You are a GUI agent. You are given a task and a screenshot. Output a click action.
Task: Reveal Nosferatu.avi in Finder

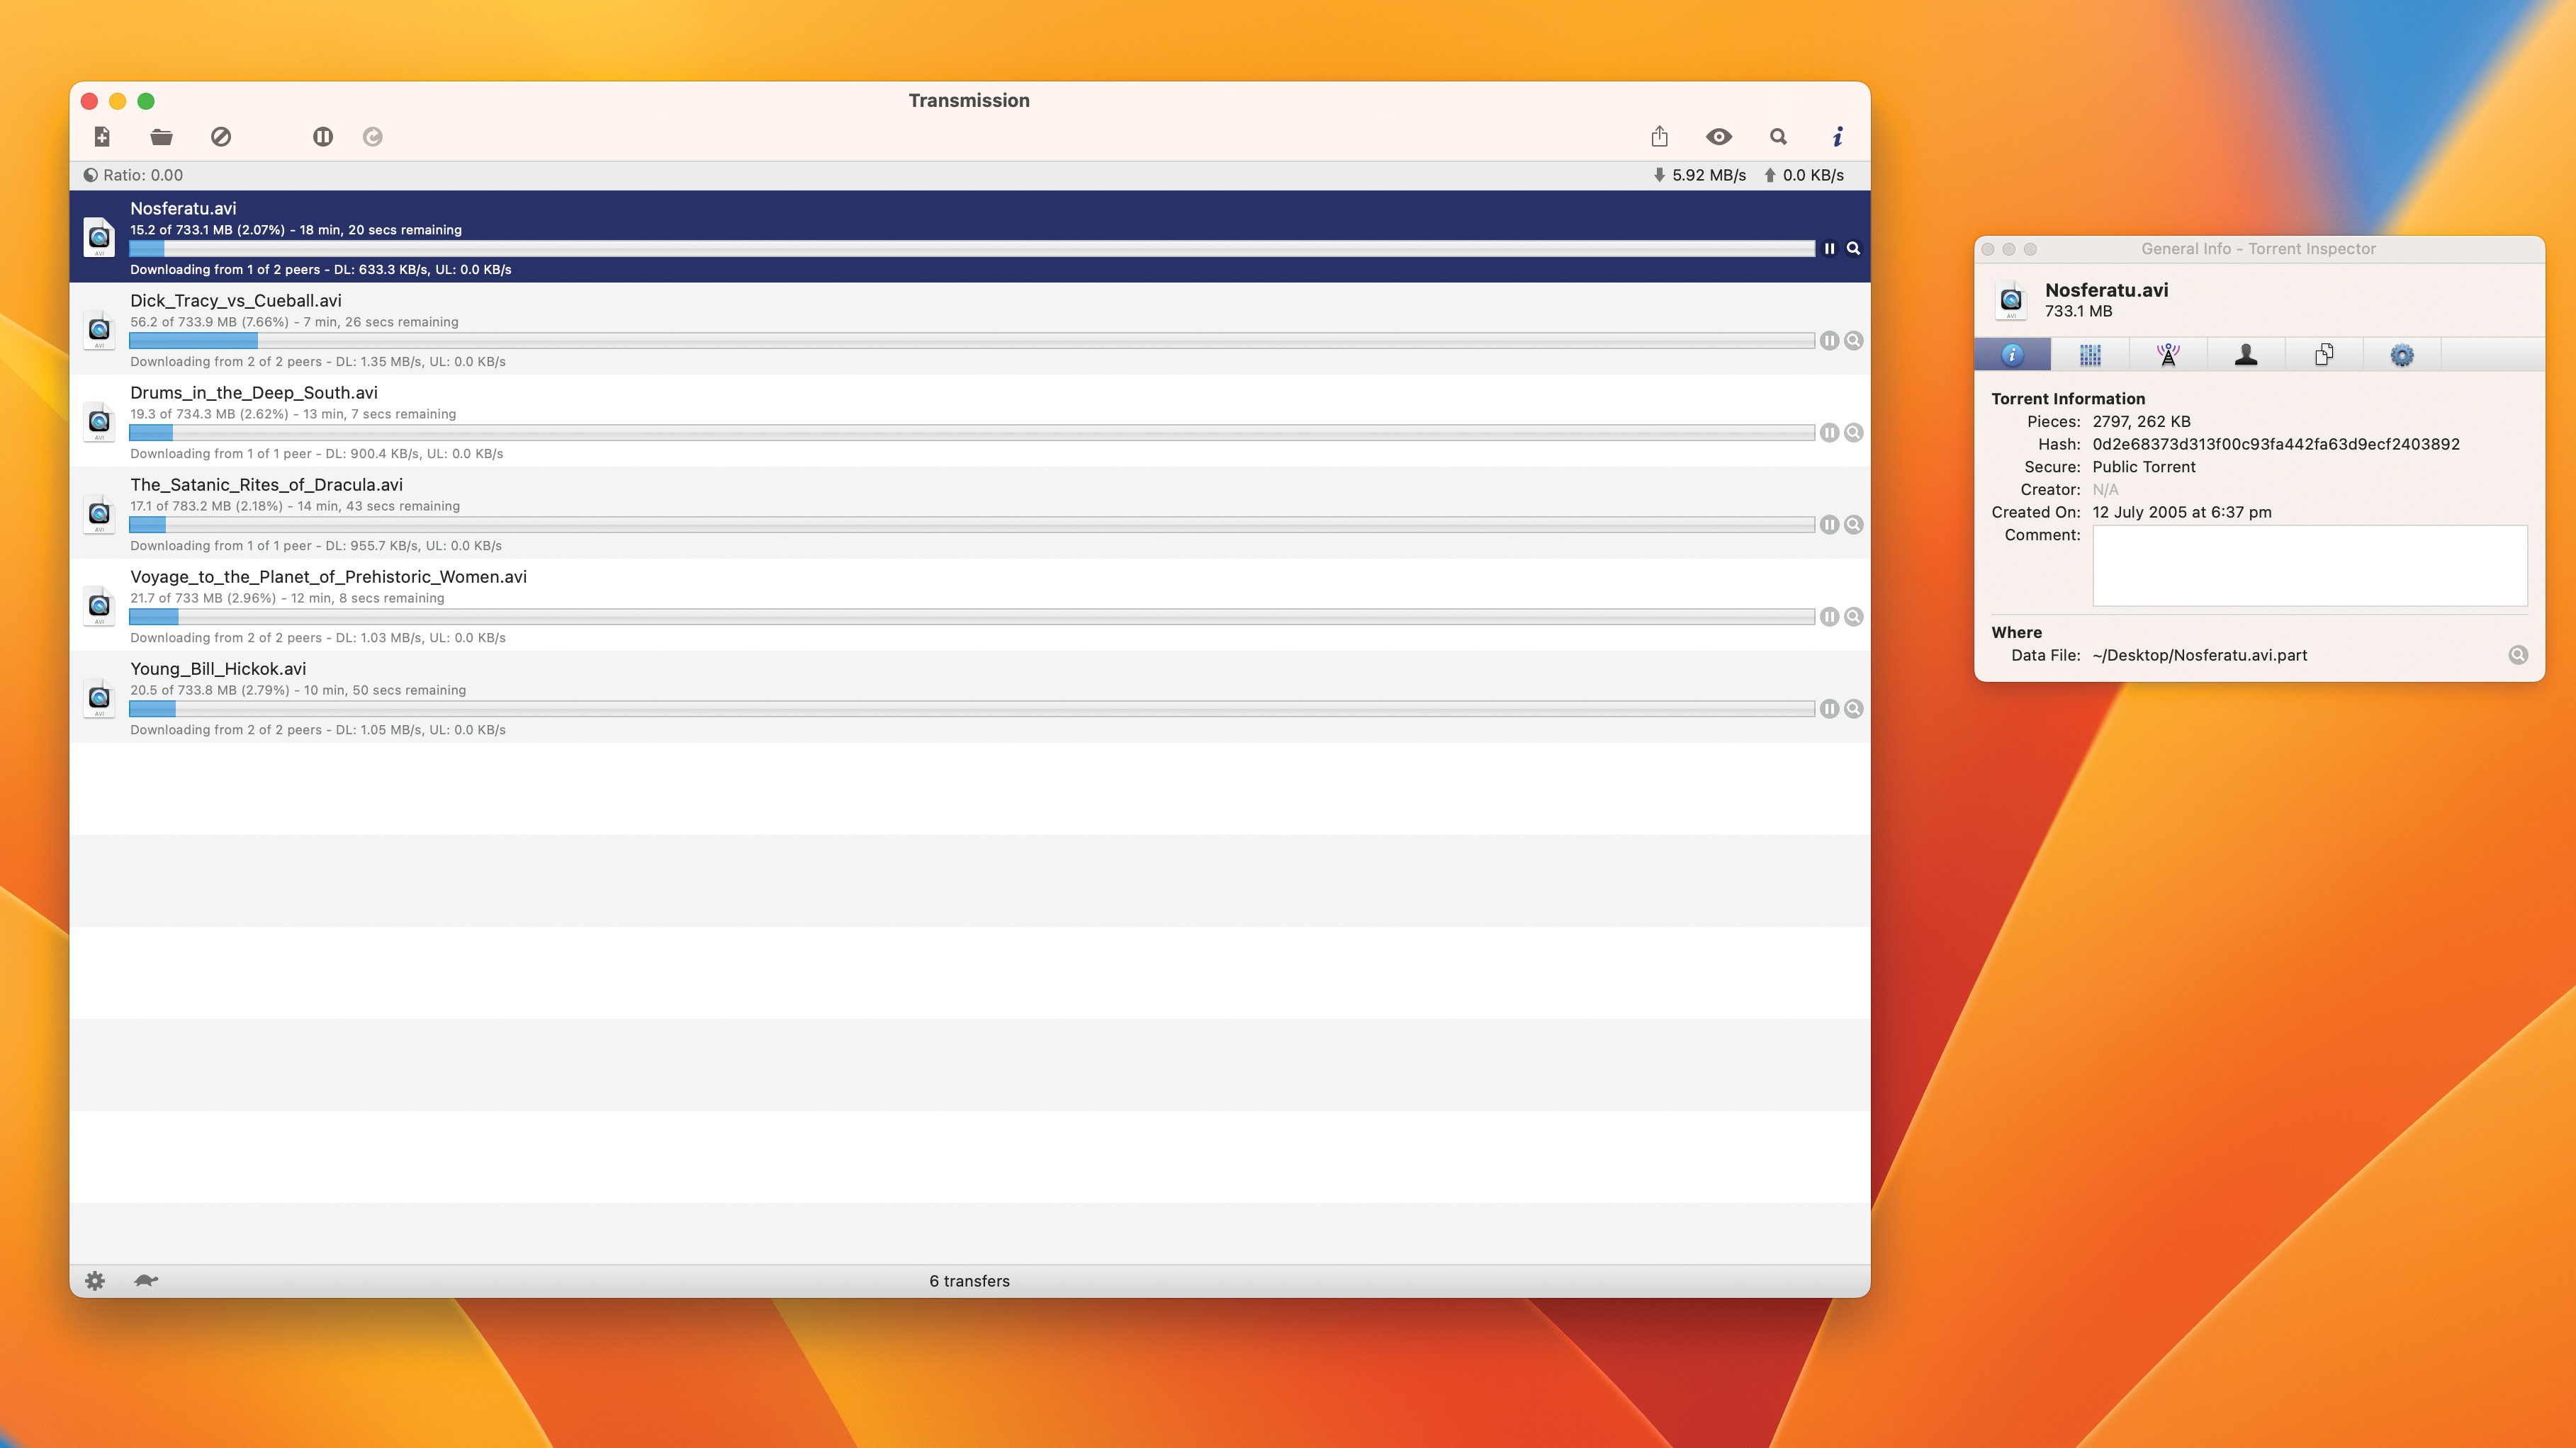[1853, 249]
